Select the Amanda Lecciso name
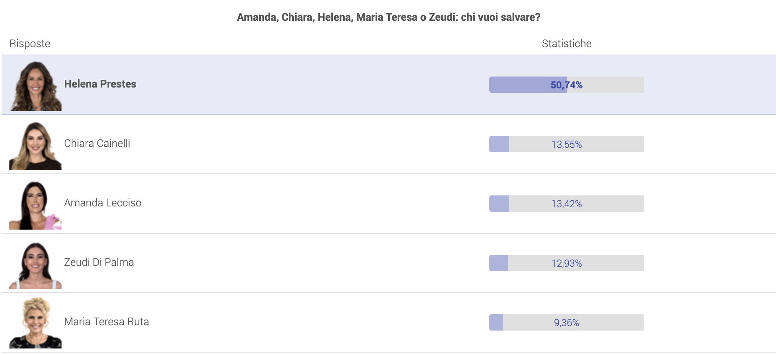The image size is (779, 355). point(103,203)
